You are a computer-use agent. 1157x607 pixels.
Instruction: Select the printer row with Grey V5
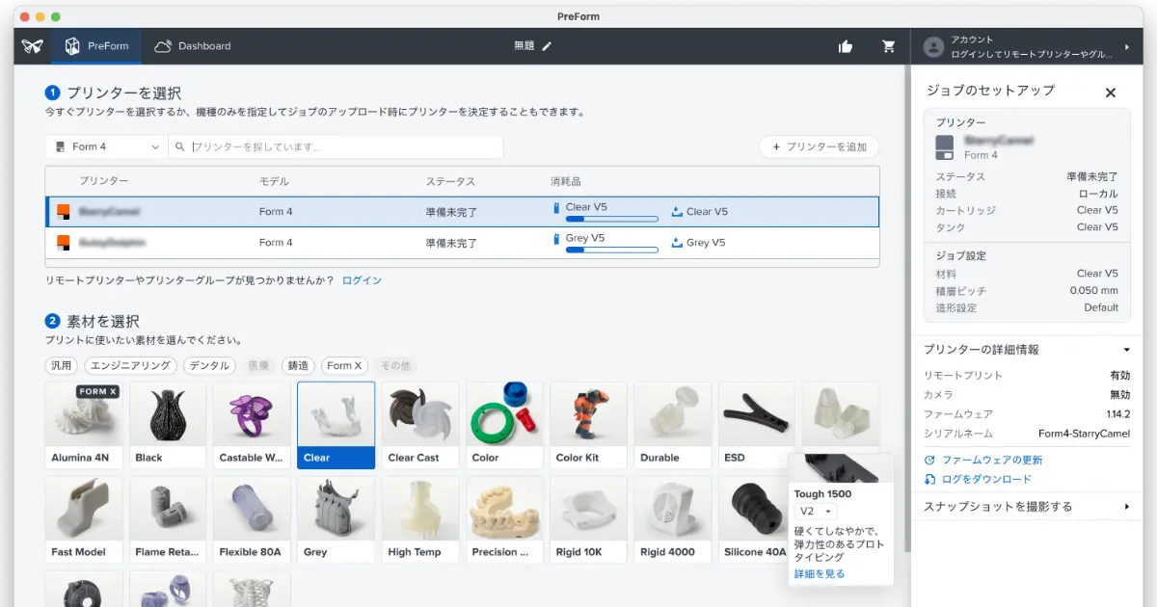[x=462, y=243]
